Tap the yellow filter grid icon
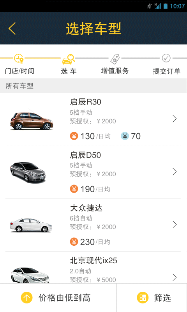Screen dimensions: 187x312 [143, 298]
